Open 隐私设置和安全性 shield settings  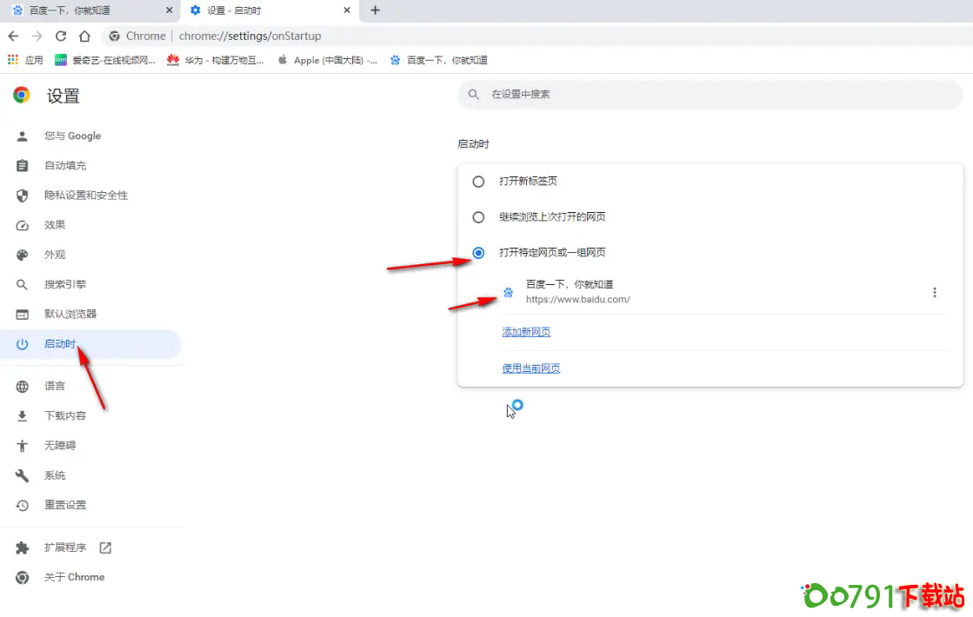click(x=85, y=196)
